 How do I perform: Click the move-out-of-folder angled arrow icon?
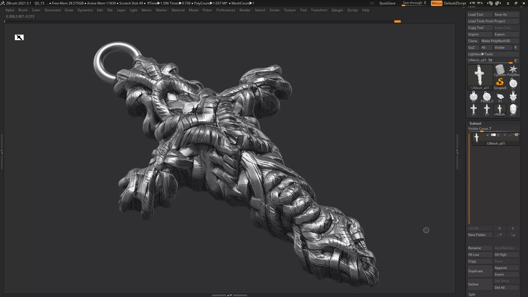(513, 235)
